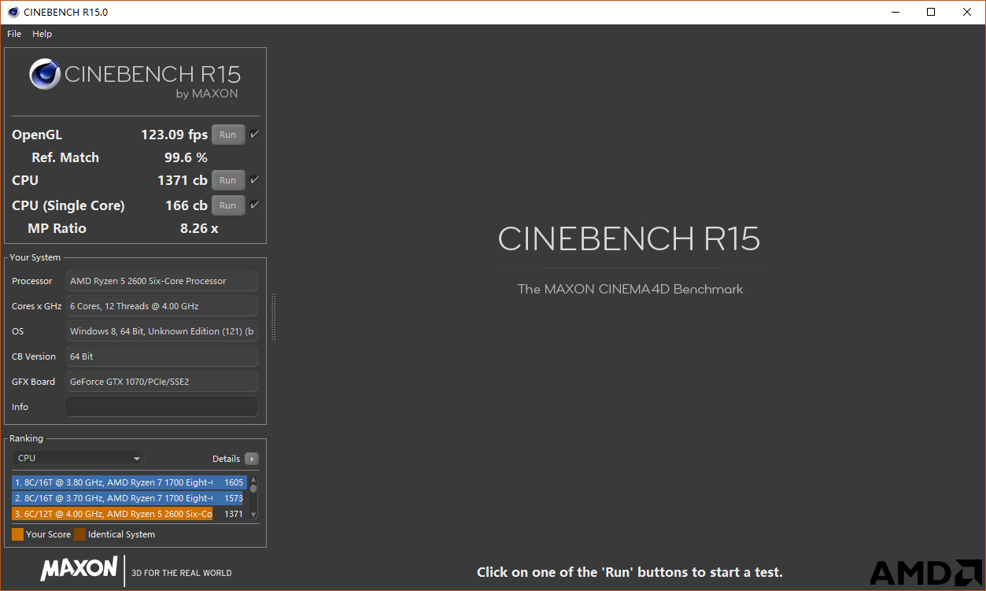Screen dimensions: 986x591
Task: Click the ranking list scrollbar thumb
Action: [253, 488]
